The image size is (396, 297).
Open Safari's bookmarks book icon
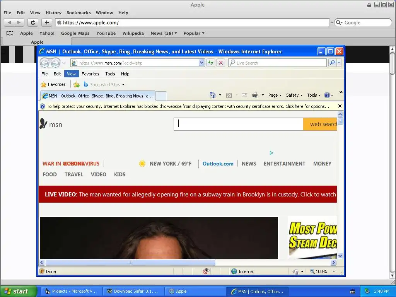10,33
